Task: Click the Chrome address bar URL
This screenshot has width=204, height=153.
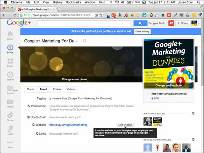Action: [59, 15]
